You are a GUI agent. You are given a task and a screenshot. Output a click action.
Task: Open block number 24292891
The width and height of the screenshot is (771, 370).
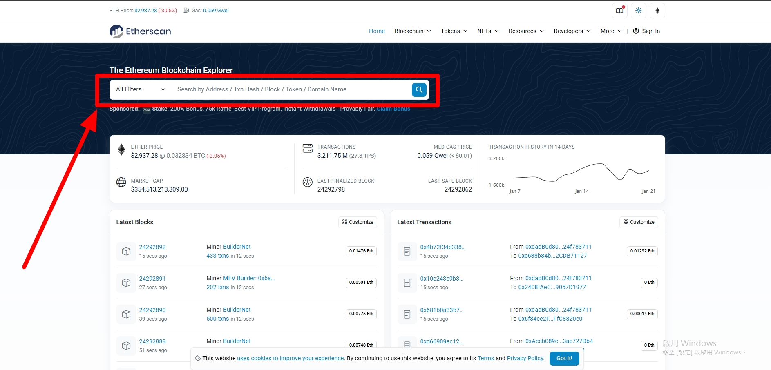[x=152, y=279]
